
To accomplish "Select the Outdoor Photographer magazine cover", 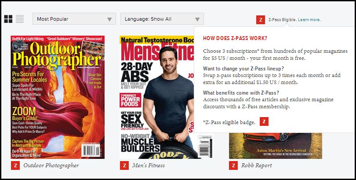I will (x=58, y=97).
